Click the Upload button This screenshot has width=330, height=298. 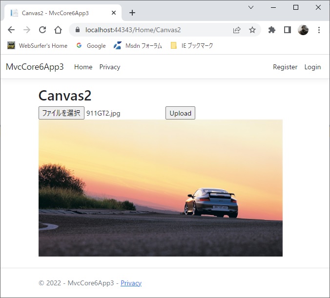180,113
